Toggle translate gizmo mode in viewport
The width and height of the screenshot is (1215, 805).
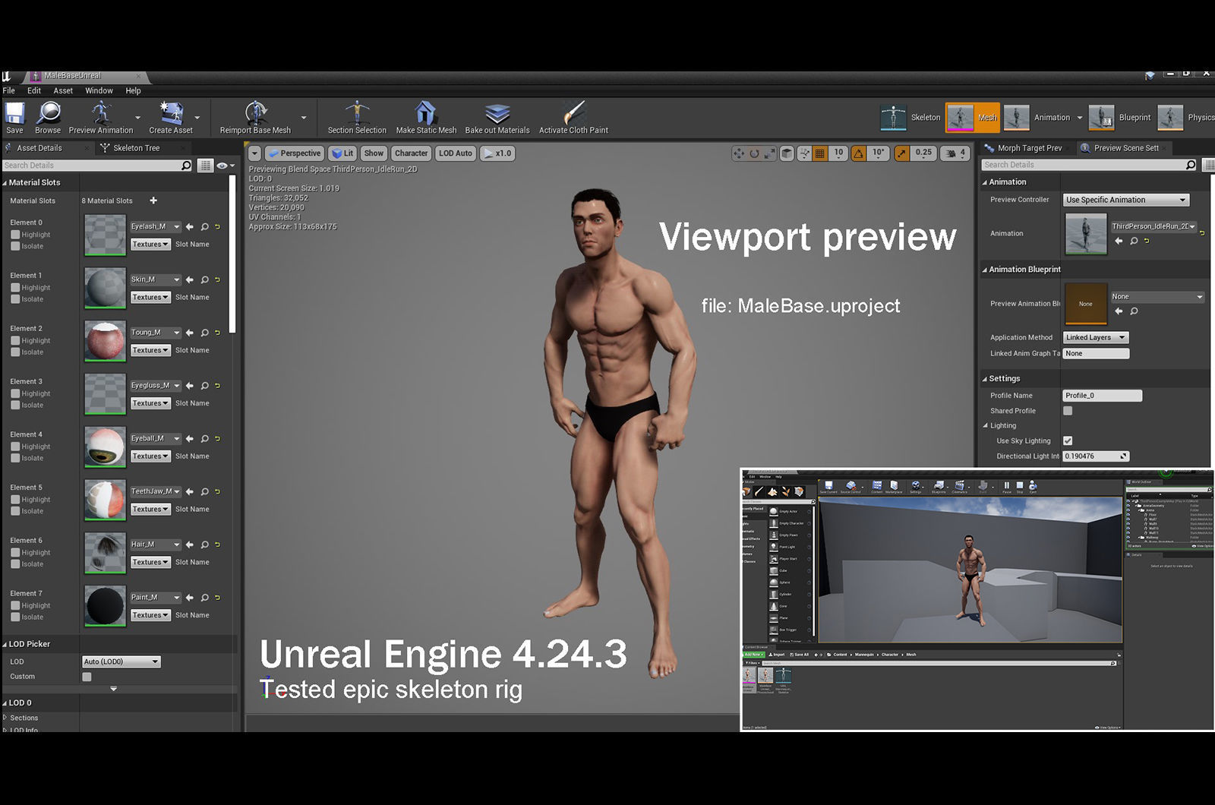coord(738,153)
